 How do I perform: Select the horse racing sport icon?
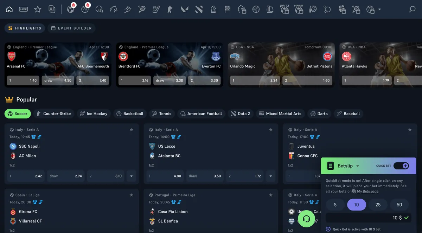(x=113, y=9)
